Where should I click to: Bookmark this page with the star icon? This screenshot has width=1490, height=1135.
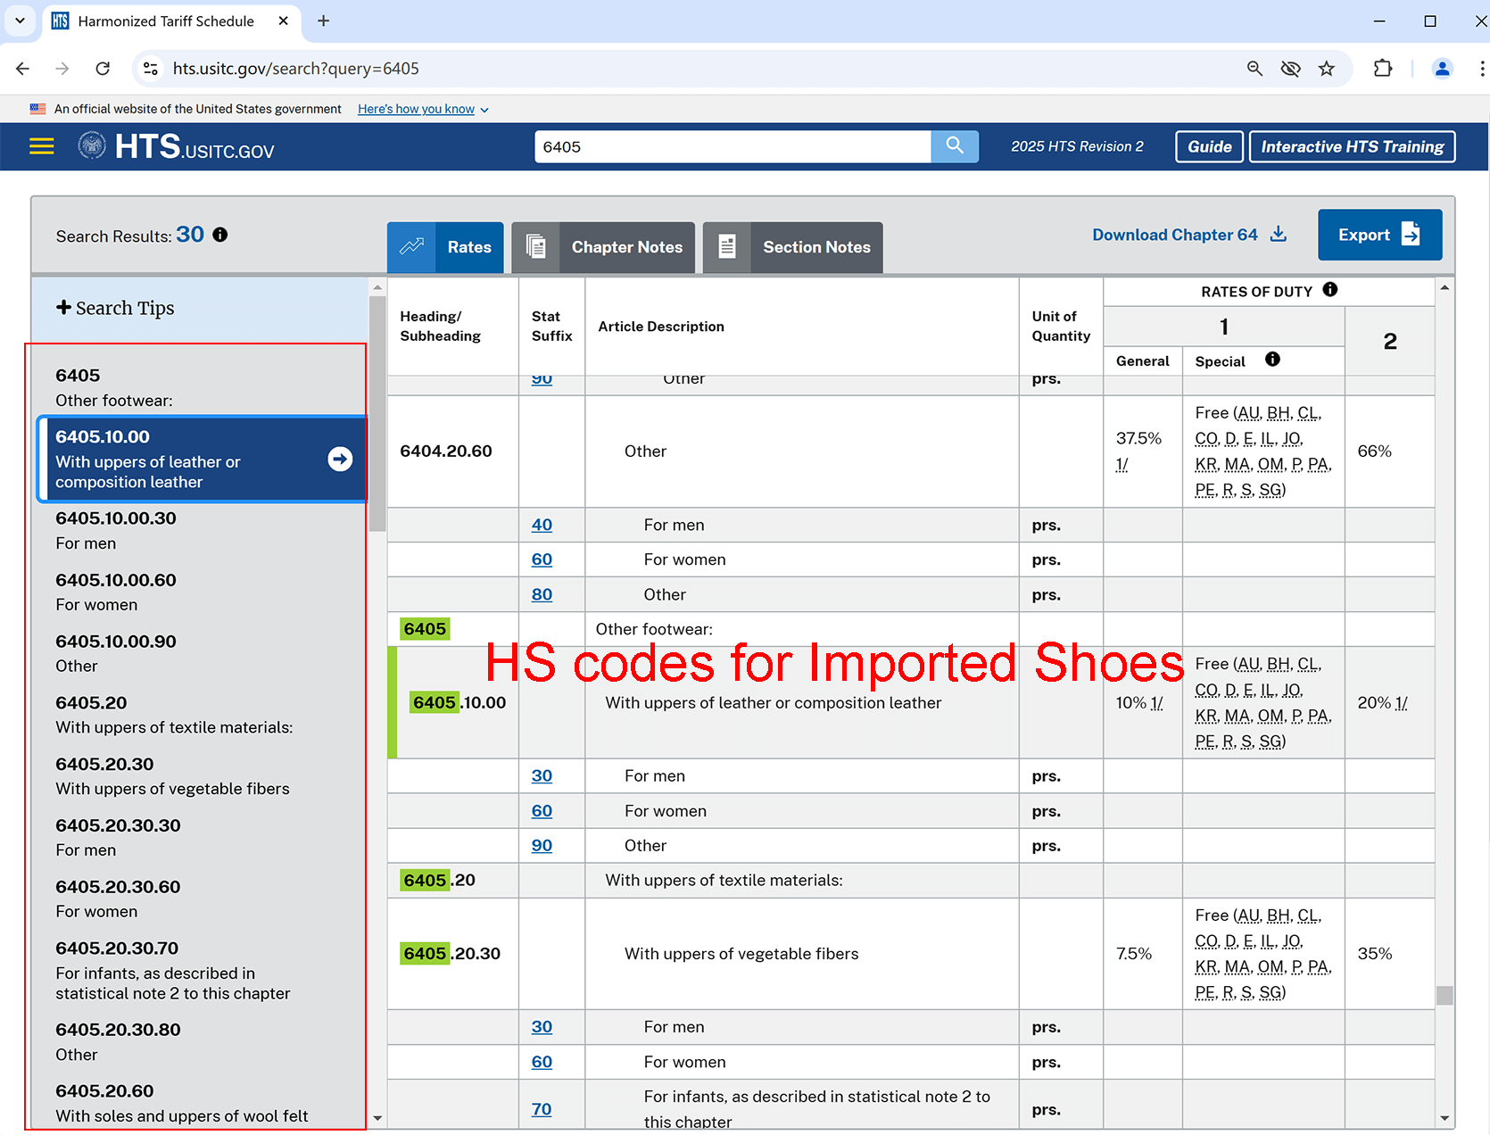pyautogui.click(x=1327, y=69)
